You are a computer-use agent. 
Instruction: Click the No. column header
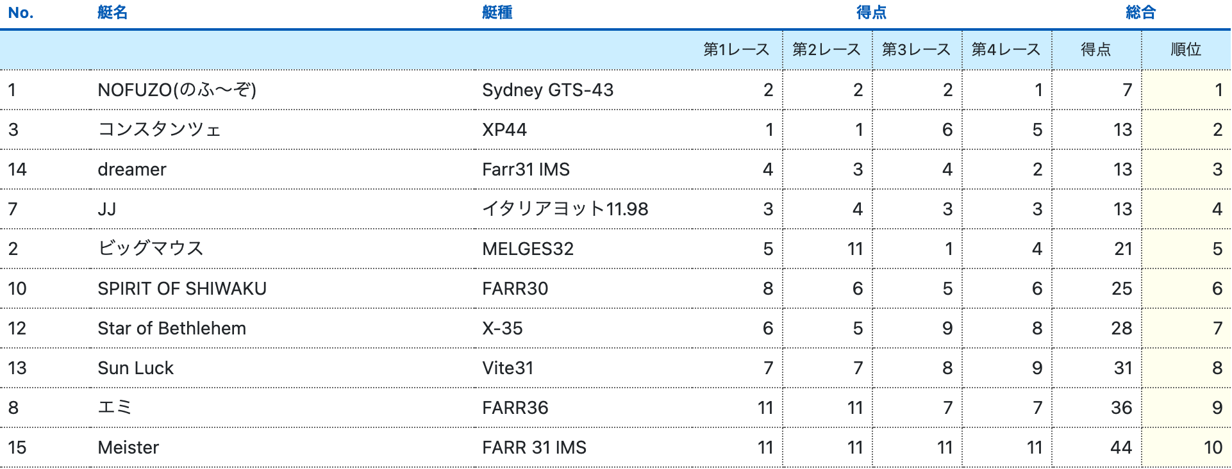click(21, 13)
